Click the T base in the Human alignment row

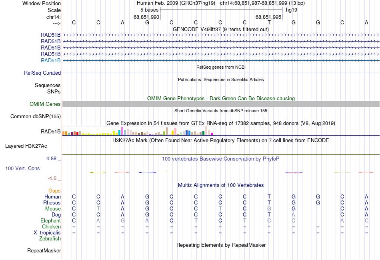(269, 196)
